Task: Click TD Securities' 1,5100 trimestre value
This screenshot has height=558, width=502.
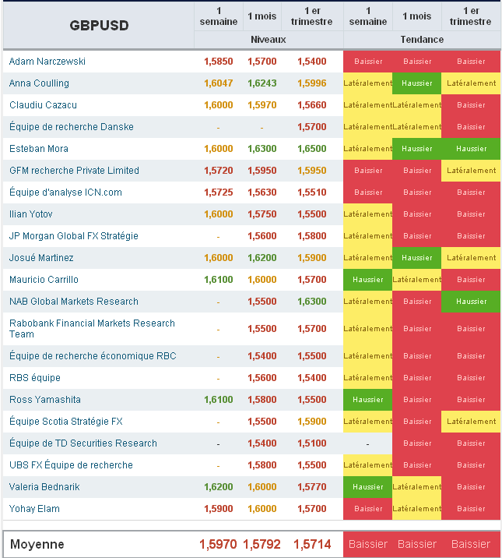Action: (312, 443)
